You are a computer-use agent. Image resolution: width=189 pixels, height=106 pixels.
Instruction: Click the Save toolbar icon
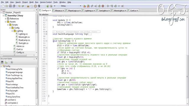11,6
